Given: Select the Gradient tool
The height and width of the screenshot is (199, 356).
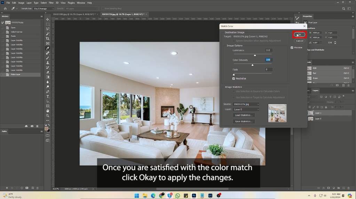Looking at the screenshot, I should 48,77.
